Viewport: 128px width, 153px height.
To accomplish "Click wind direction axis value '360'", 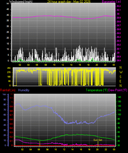I will (9, 68).
